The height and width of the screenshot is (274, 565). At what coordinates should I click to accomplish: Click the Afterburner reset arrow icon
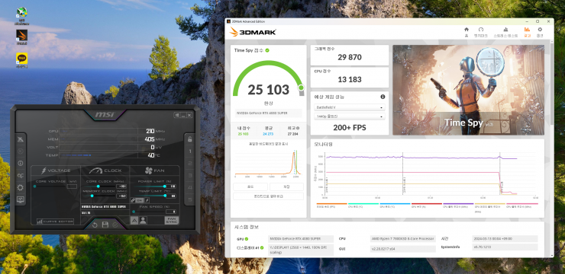(95, 225)
